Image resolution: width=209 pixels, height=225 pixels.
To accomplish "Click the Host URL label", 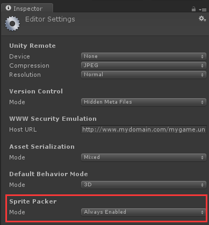I will pyautogui.click(x=23, y=129).
